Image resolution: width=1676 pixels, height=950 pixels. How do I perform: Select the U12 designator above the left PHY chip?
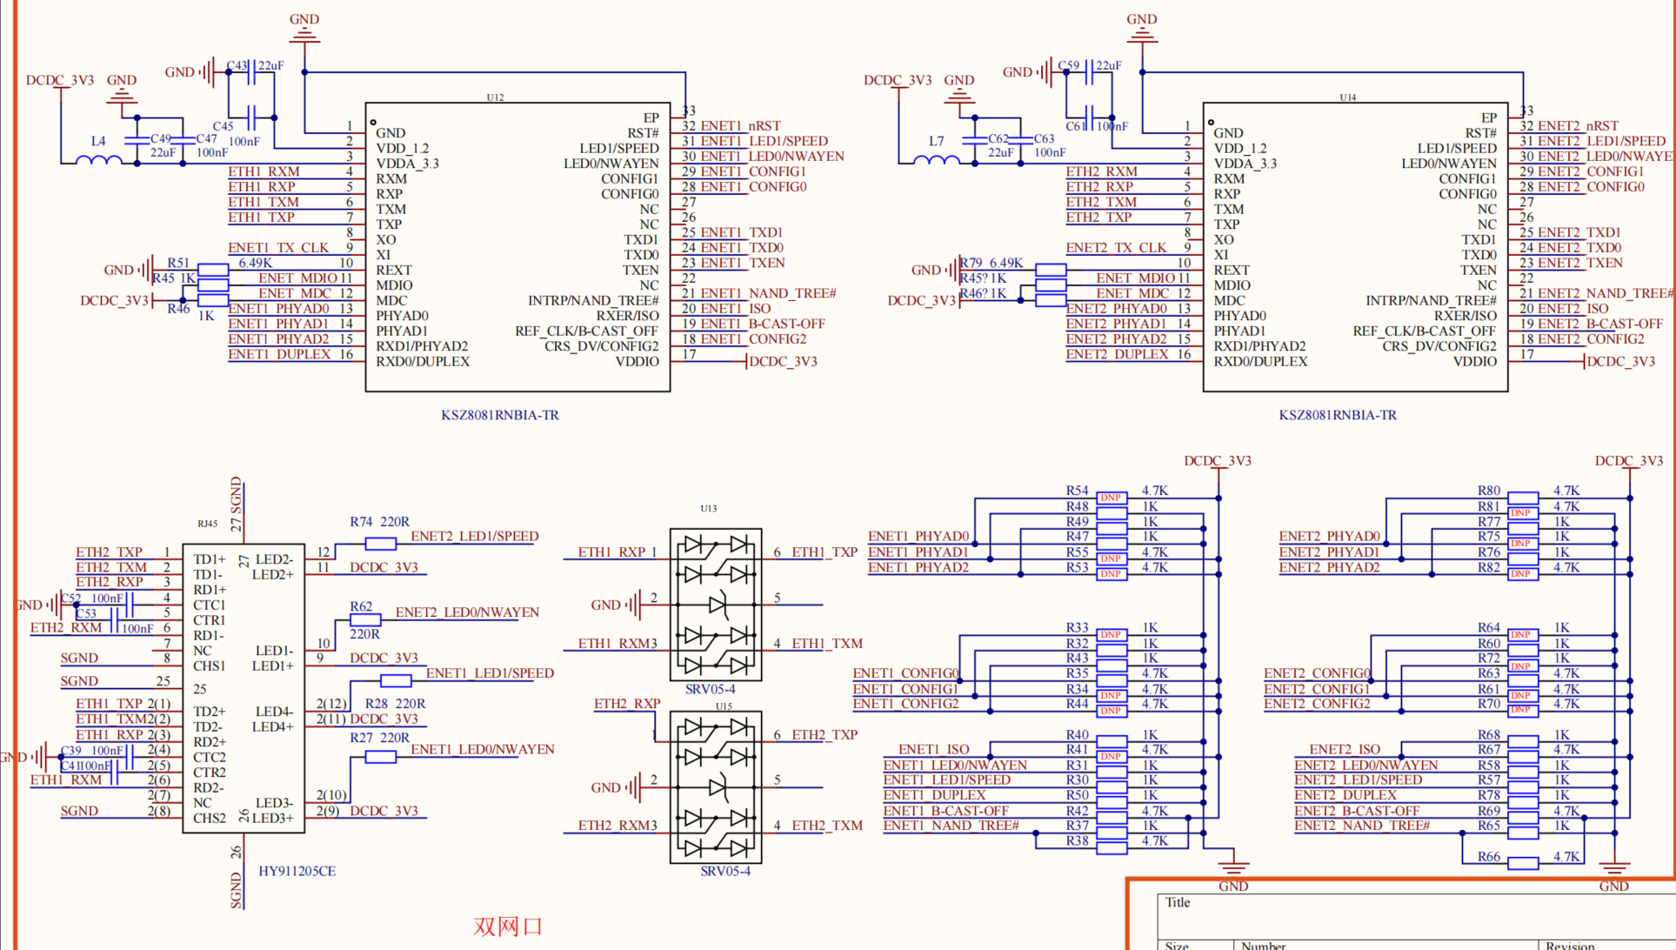[x=495, y=97]
